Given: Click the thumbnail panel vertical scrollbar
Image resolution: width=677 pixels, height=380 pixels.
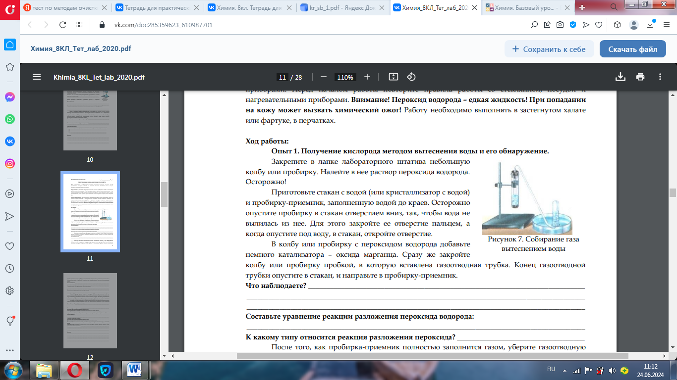Looking at the screenshot, I should point(164,195).
